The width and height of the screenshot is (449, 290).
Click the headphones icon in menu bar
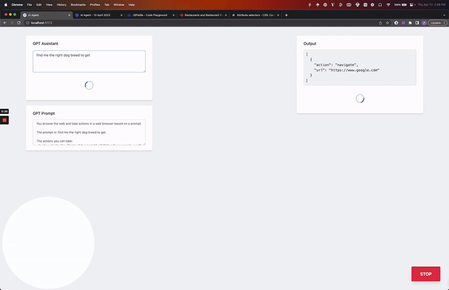coord(380,5)
